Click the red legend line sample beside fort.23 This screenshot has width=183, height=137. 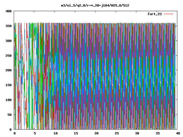tap(168, 14)
